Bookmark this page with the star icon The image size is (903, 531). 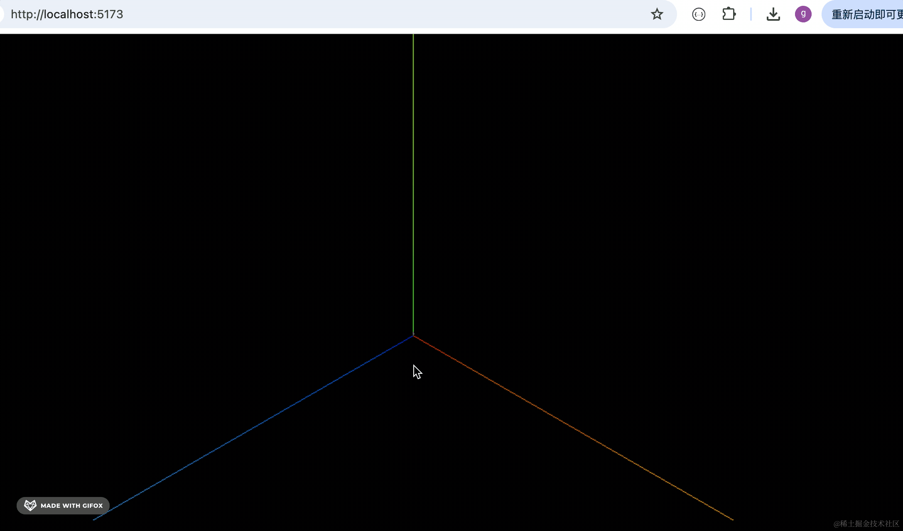point(657,15)
